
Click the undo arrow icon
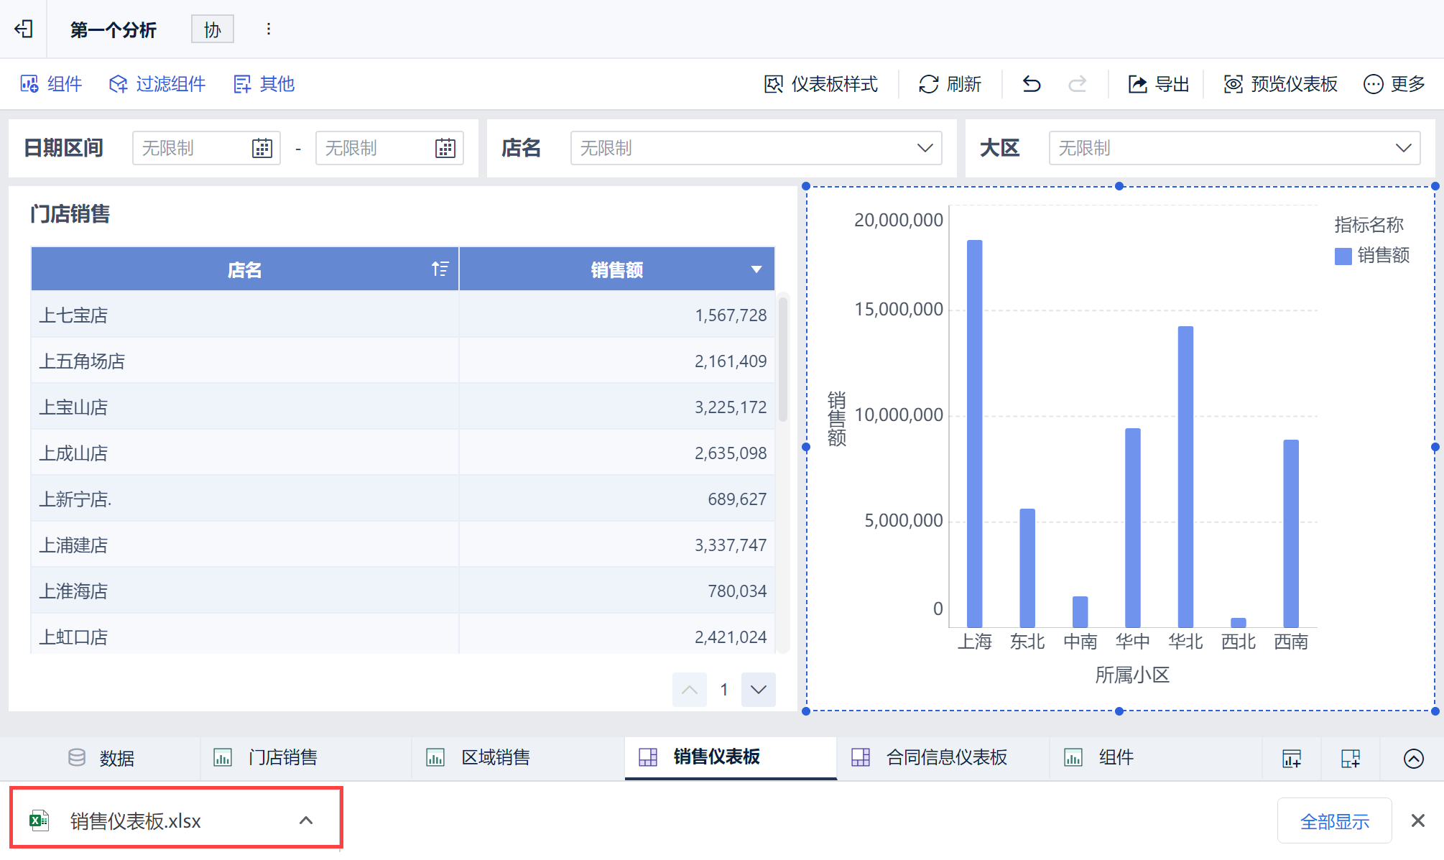point(1032,84)
